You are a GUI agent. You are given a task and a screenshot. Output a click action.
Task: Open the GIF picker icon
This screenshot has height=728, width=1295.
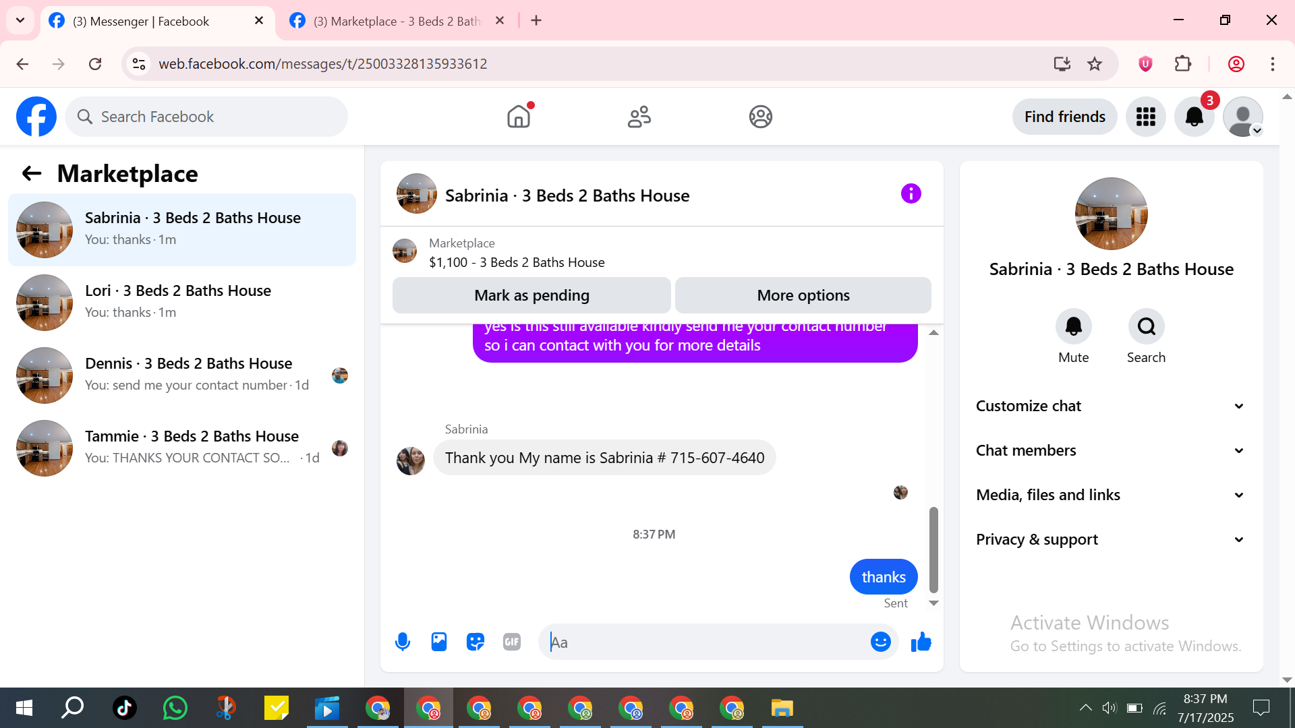[x=512, y=642]
